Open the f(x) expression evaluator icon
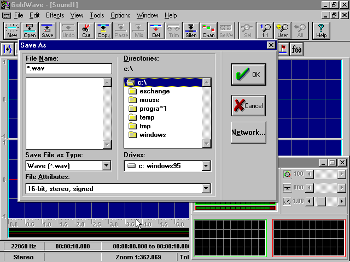The image size is (350, 262). coord(297,50)
